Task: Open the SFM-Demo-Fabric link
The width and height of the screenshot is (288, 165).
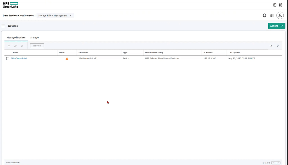Action: pos(19,58)
